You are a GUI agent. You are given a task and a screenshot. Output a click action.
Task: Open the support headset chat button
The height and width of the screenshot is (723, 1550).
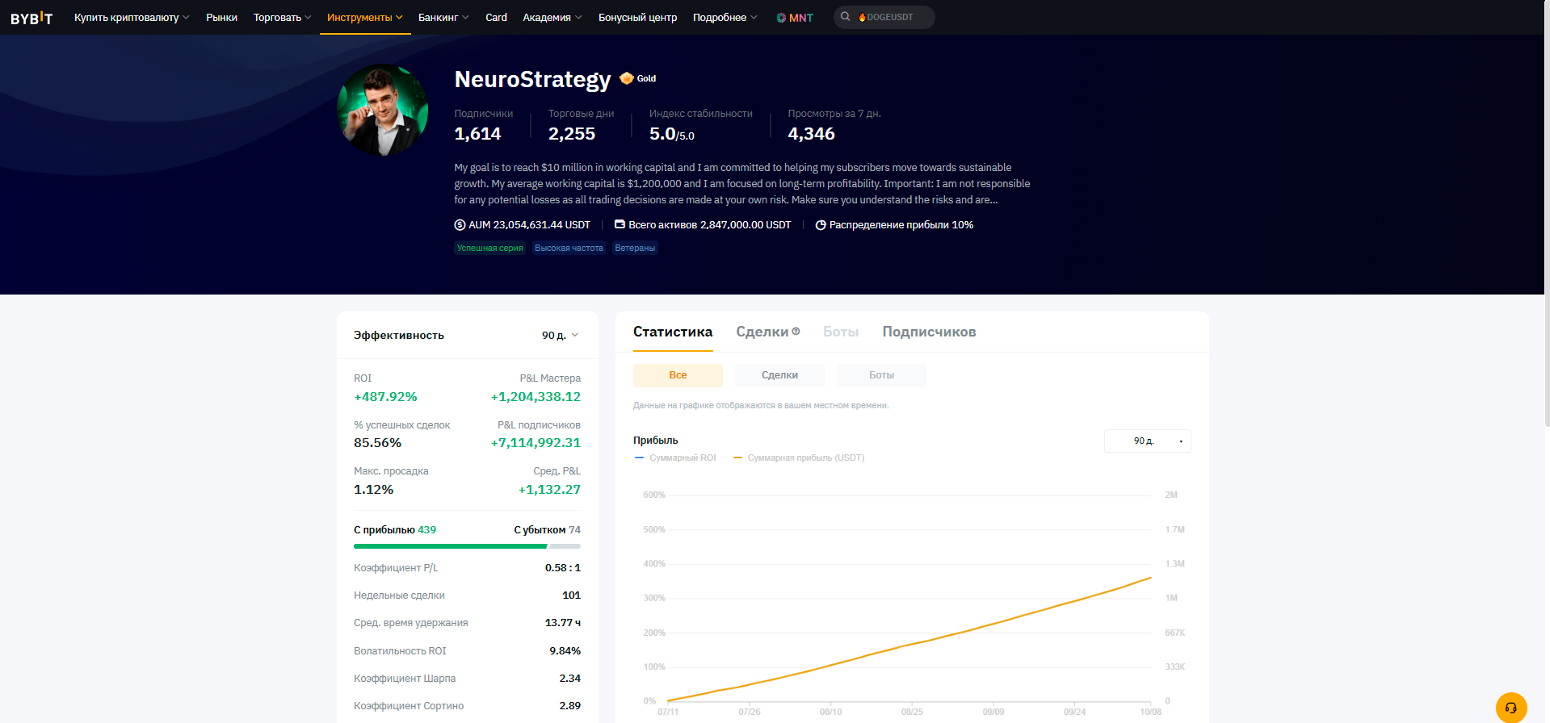point(1510,708)
